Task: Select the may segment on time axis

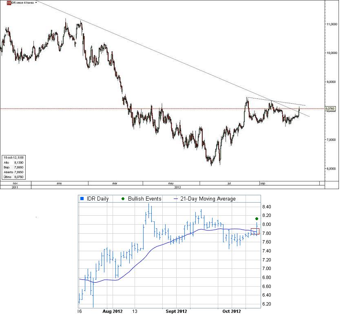Action: click(171, 183)
